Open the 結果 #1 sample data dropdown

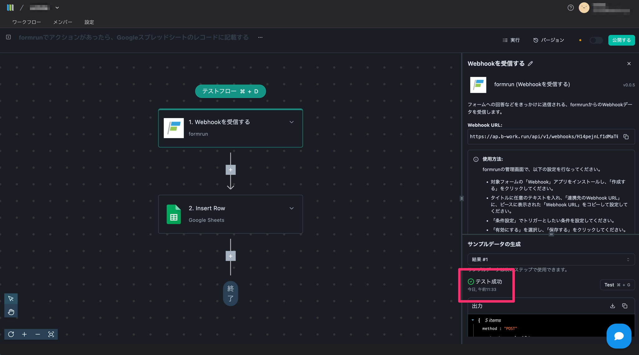pos(551,259)
